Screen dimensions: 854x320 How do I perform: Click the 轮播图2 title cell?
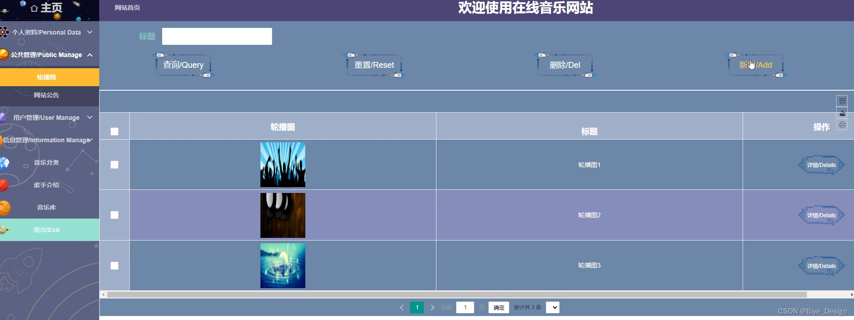tap(590, 215)
